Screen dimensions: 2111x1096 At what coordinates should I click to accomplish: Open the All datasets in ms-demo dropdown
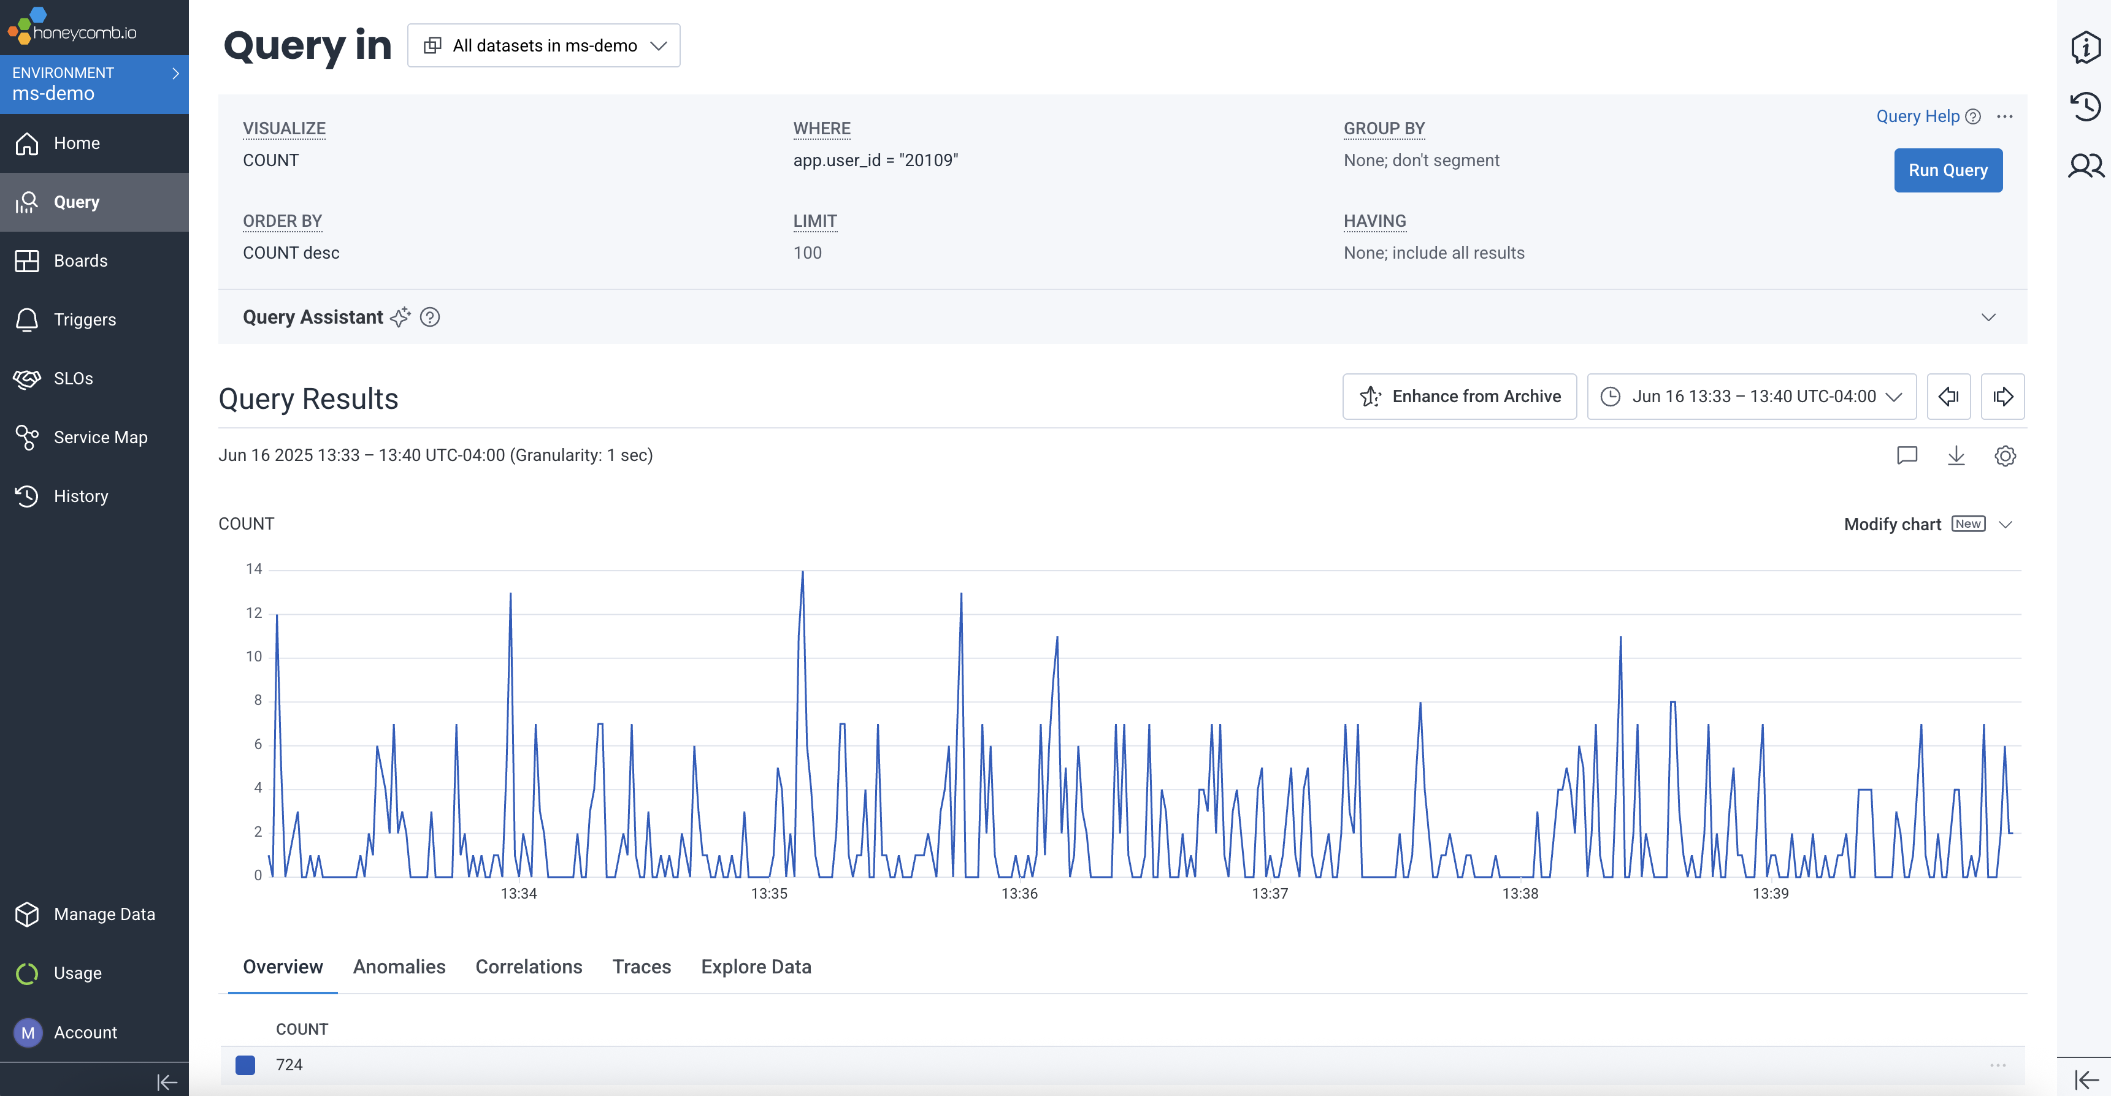click(x=543, y=46)
